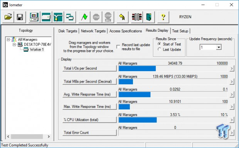This screenshot has height=148, width=239.
Task: Click the Total Error Count button
Action: [89, 133]
